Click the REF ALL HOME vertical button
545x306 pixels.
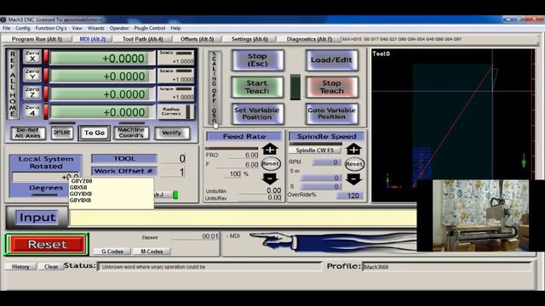[13, 84]
